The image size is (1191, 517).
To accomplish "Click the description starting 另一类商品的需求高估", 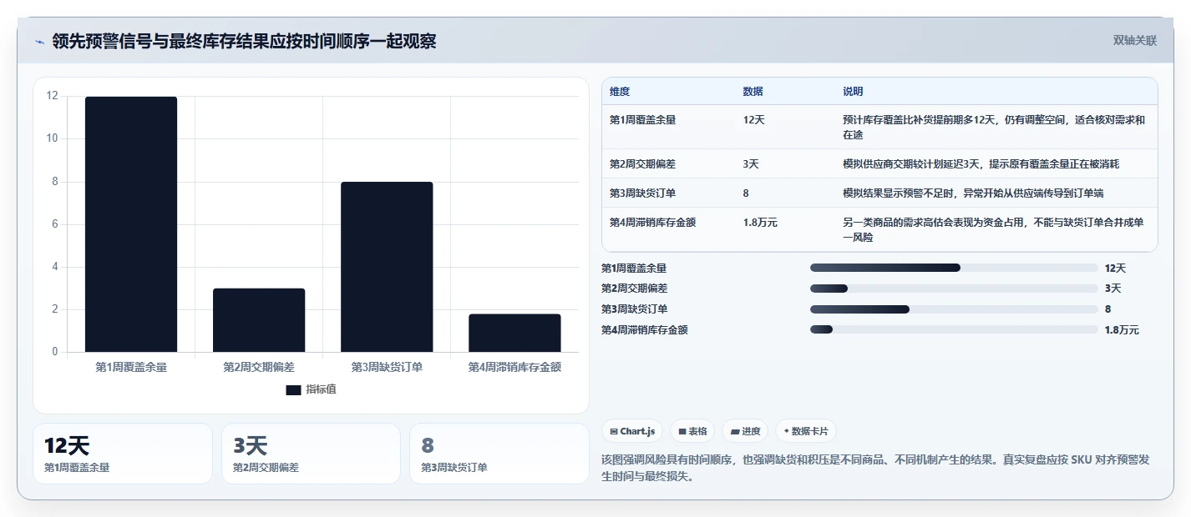I will click(x=994, y=230).
